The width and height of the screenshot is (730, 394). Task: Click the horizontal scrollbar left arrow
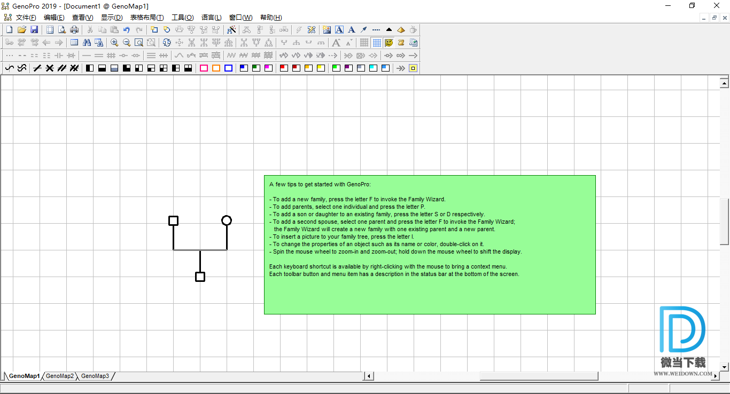pyautogui.click(x=369, y=376)
